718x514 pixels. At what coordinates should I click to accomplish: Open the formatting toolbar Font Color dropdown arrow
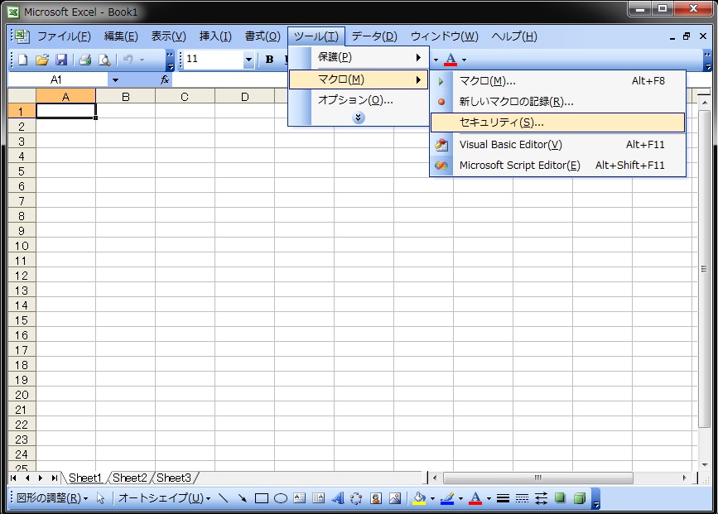click(x=464, y=60)
